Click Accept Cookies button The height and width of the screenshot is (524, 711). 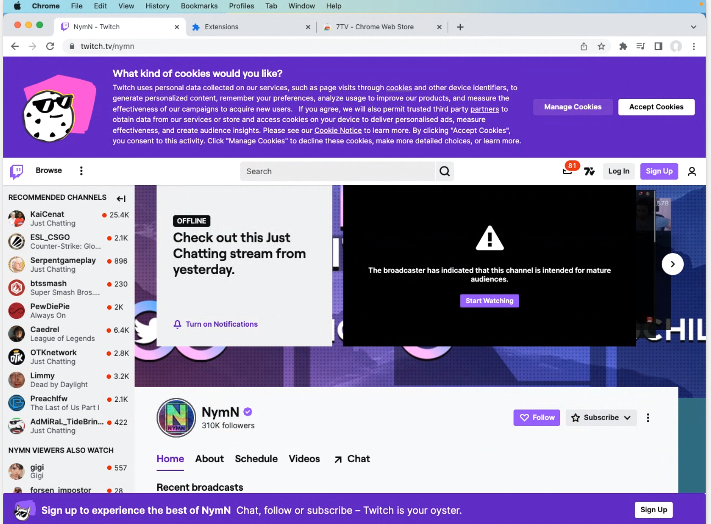[x=656, y=107]
